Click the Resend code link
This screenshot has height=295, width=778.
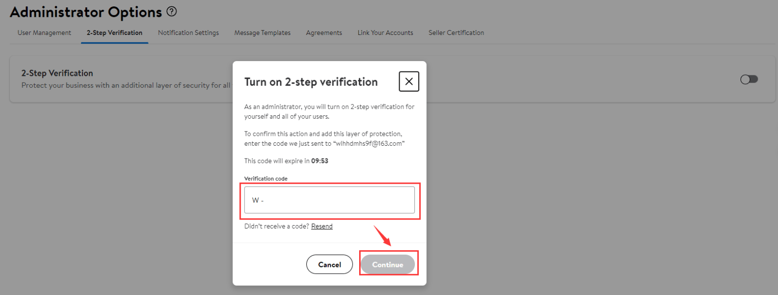tap(322, 227)
